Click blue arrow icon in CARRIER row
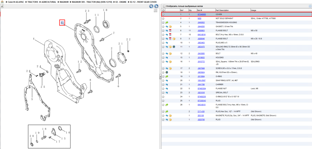The image size is (312, 149). coord(167,84)
